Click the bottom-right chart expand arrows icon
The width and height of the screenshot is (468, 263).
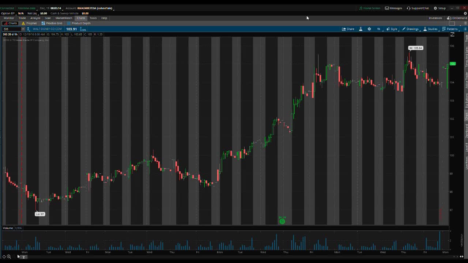click(x=461, y=256)
